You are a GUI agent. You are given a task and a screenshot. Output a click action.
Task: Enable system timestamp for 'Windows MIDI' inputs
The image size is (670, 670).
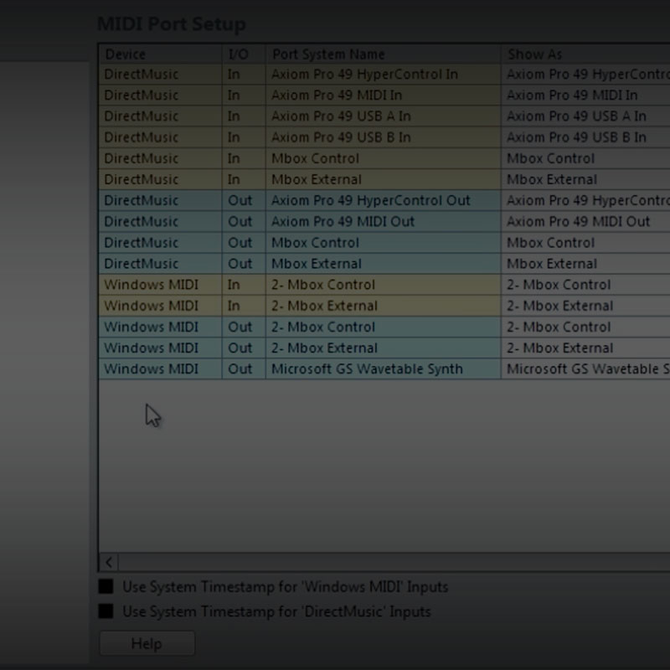[x=106, y=587]
